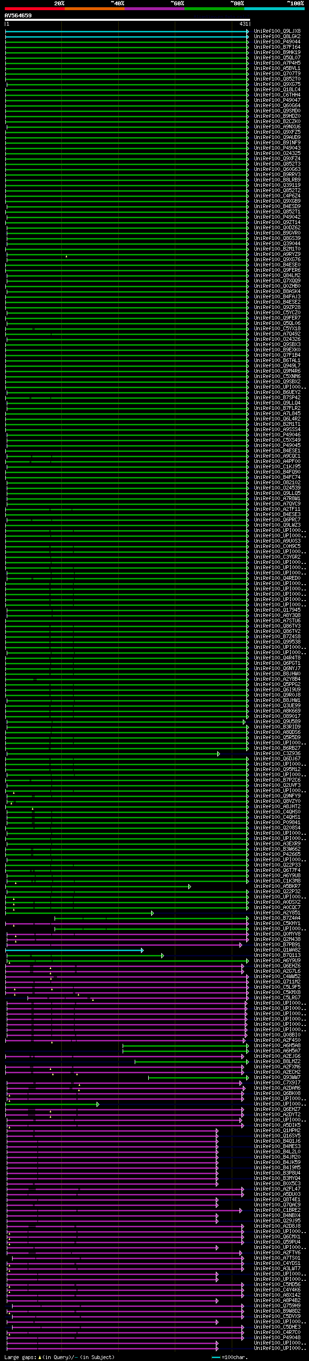
Task: Select the query name AV564659
Action: [18, 16]
